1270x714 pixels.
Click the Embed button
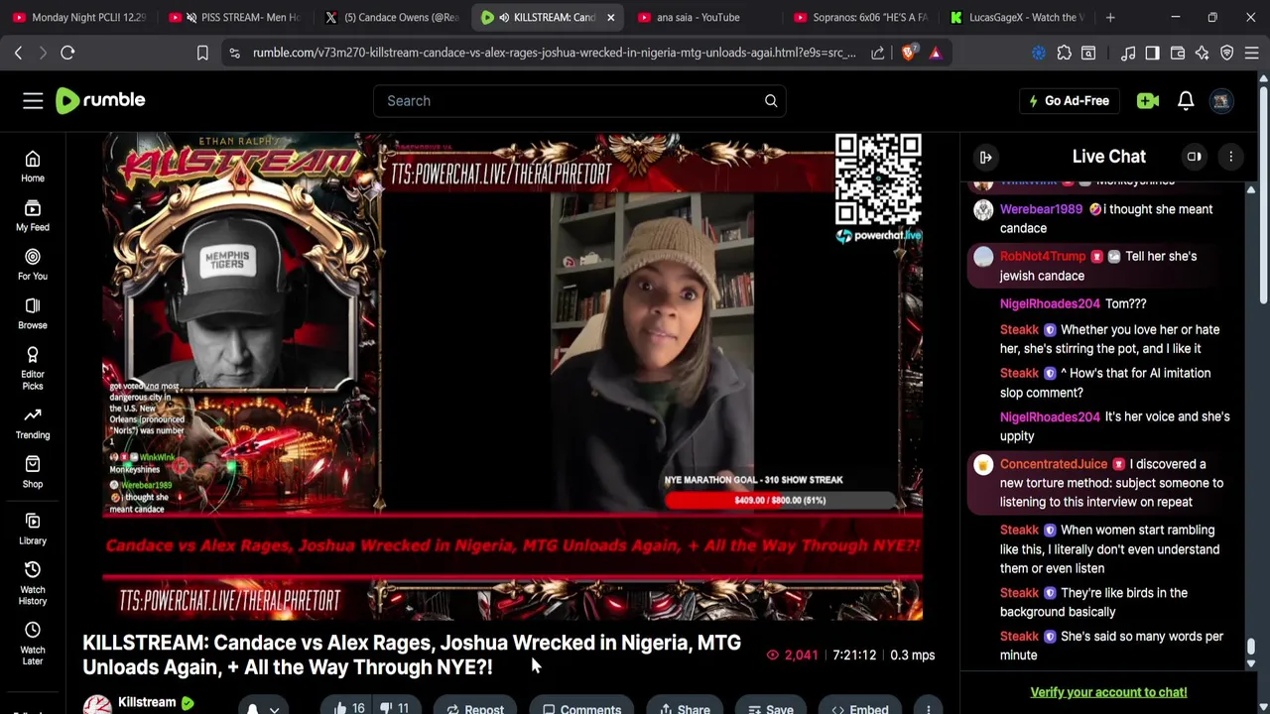(x=859, y=708)
